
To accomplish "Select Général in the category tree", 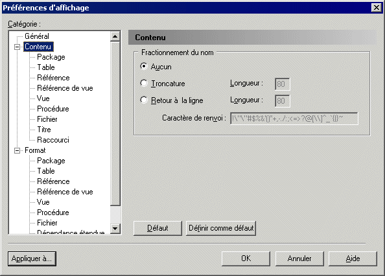I will coord(37,36).
